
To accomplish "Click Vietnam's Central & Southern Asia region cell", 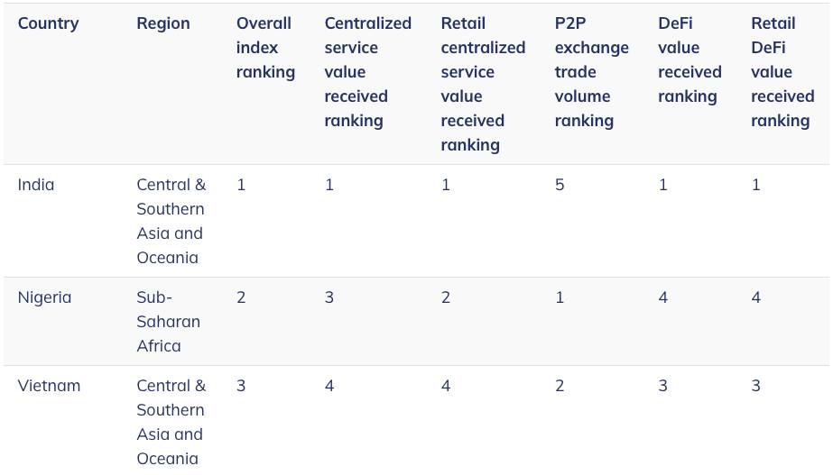I will [x=171, y=422].
